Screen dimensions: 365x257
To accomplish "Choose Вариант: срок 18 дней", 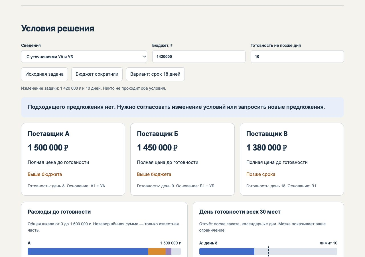I will pyautogui.click(x=155, y=74).
